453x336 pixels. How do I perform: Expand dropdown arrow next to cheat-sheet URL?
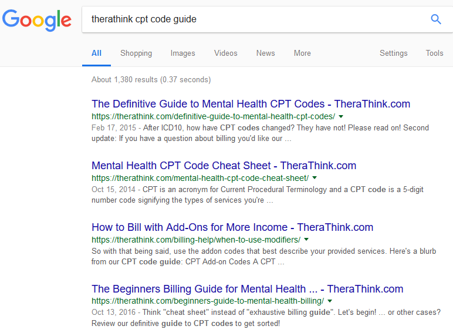pos(315,178)
